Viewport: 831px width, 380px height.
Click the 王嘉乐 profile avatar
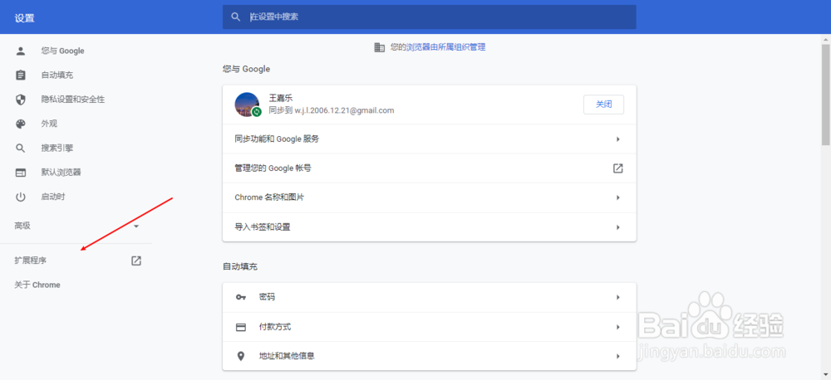point(247,105)
